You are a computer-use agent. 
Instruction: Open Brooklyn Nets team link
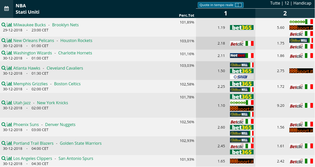(65, 25)
